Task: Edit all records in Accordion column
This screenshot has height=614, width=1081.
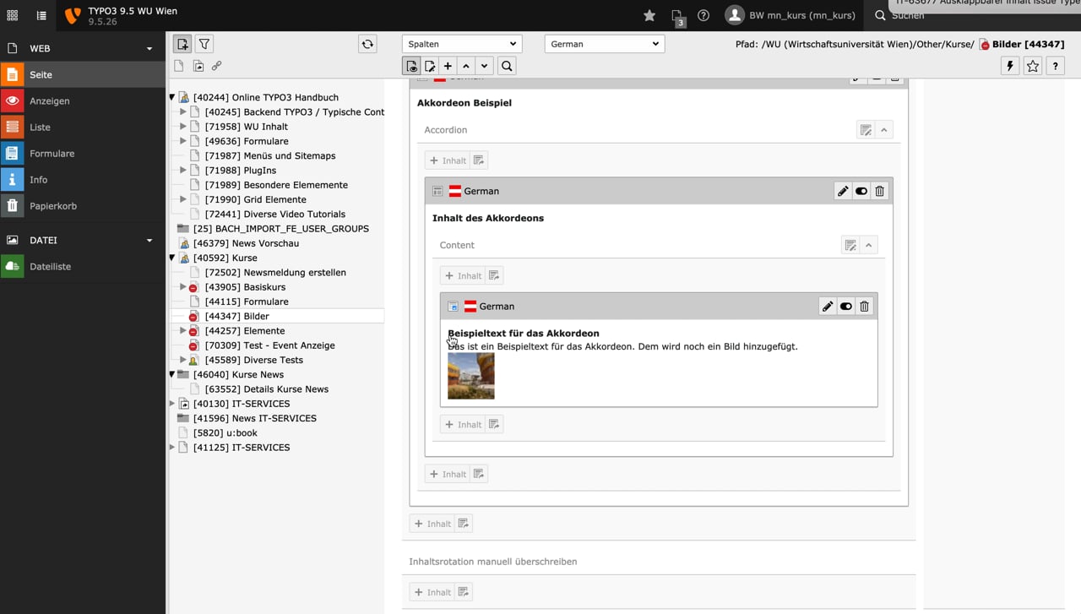Action: point(866,130)
